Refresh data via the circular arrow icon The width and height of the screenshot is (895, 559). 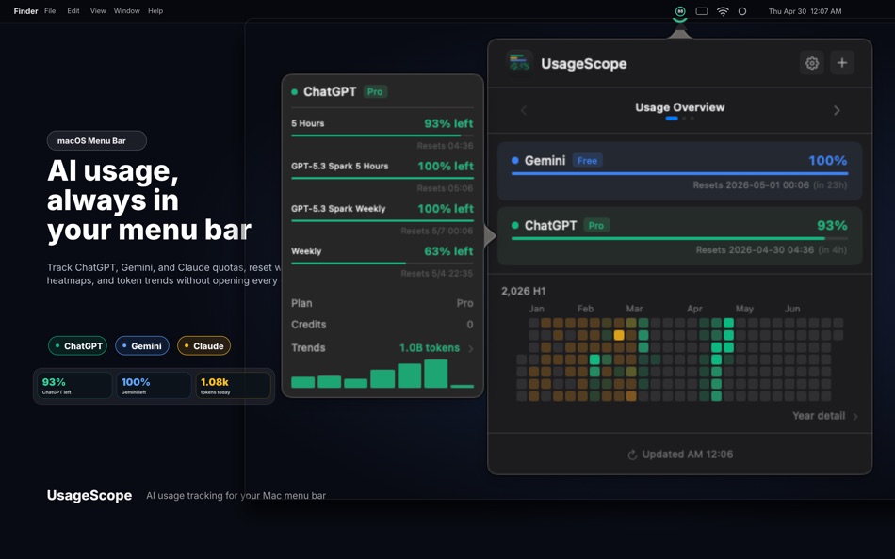(633, 454)
